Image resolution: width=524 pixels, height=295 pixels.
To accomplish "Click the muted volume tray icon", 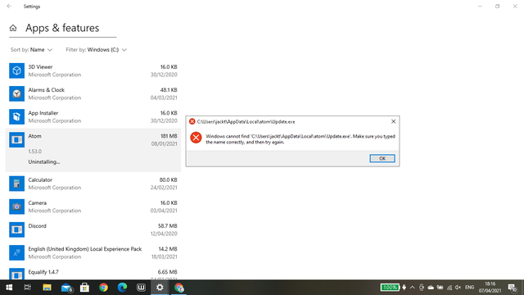I will coord(458,288).
